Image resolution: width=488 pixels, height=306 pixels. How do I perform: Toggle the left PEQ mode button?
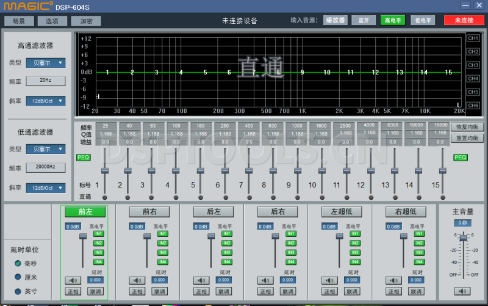pyautogui.click(x=84, y=158)
